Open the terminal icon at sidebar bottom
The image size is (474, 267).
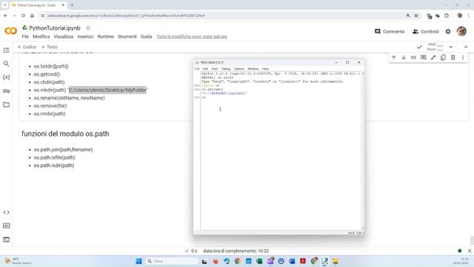pyautogui.click(x=7, y=240)
